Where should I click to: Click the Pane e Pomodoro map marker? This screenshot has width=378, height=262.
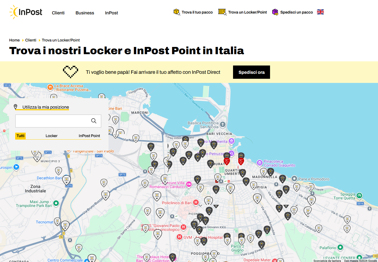pyautogui.click(x=294, y=179)
